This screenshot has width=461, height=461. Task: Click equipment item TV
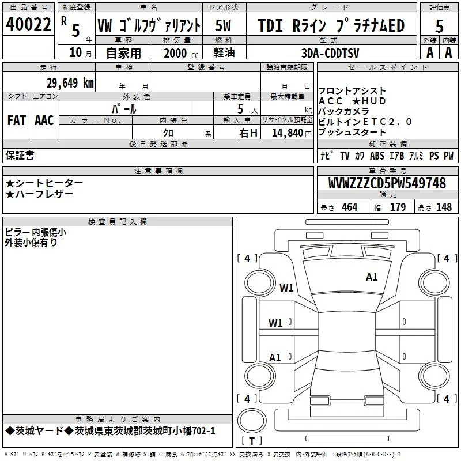point(345,156)
